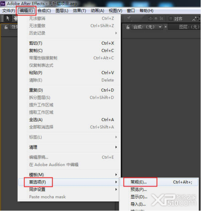This screenshot has height=211, width=201.
Task: Expand the 清理 submenu
Action: click(x=72, y=147)
